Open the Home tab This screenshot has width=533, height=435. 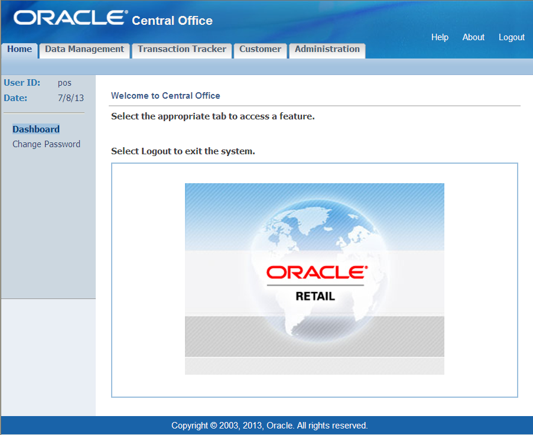click(x=19, y=50)
